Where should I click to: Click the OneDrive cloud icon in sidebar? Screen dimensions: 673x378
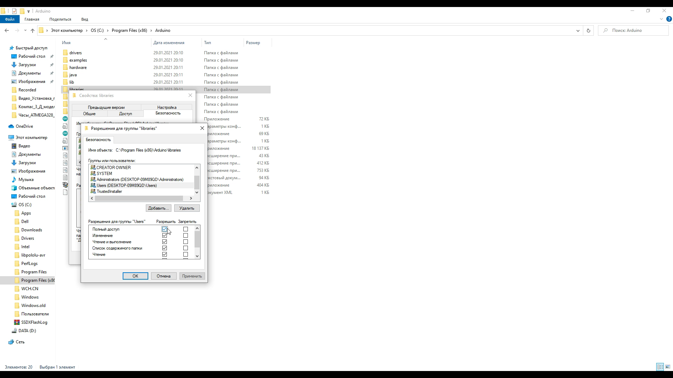[x=11, y=126]
